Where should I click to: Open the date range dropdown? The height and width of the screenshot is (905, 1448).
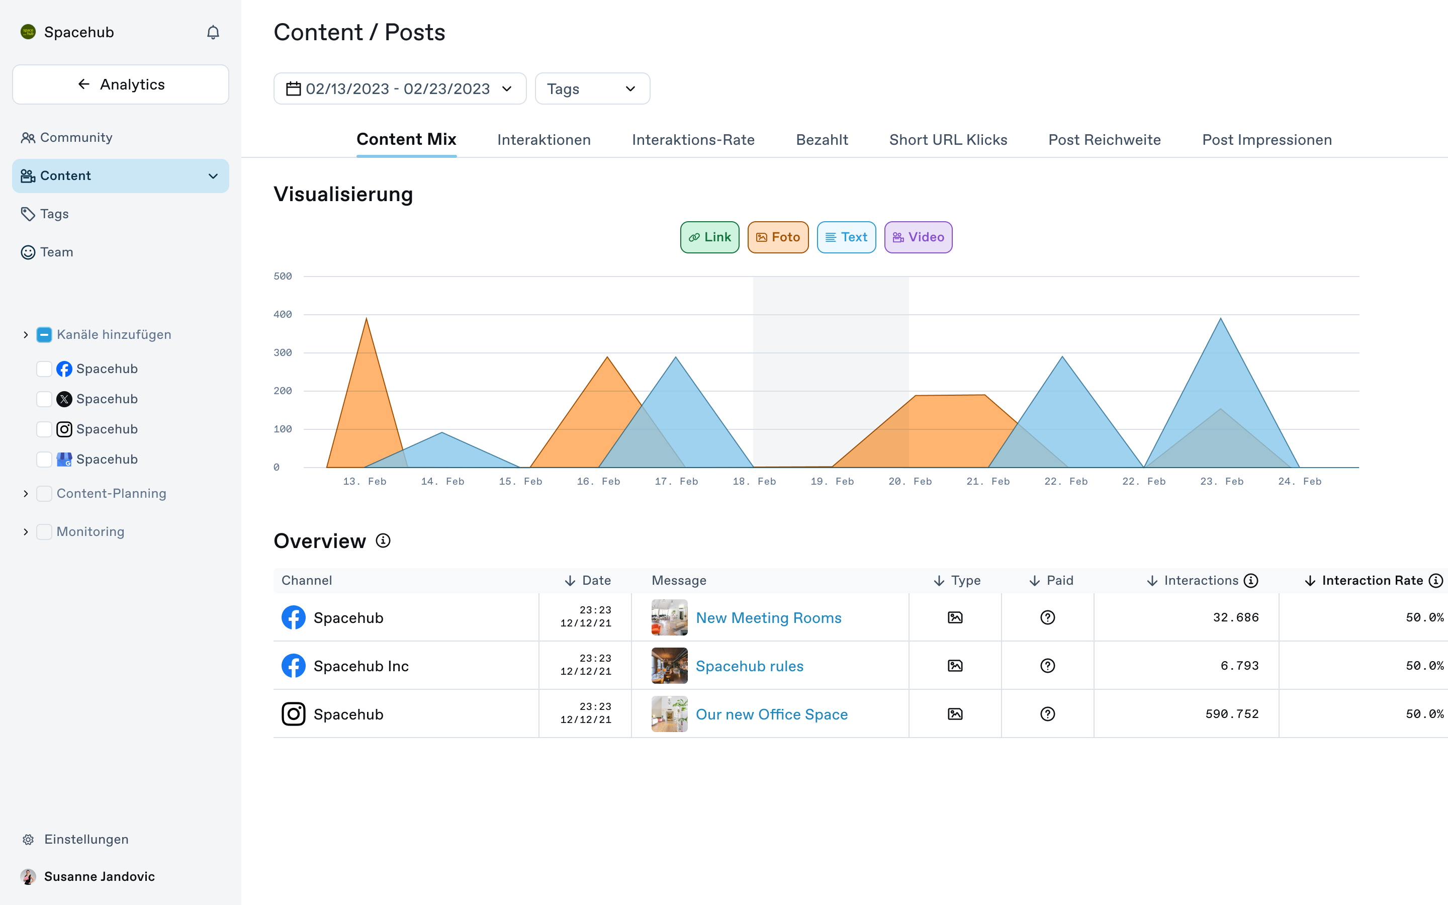tap(400, 88)
